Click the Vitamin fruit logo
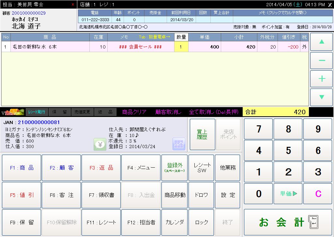Image resolution: width=334 pixels, height=237 pixels. pyautogui.click(x=12, y=112)
